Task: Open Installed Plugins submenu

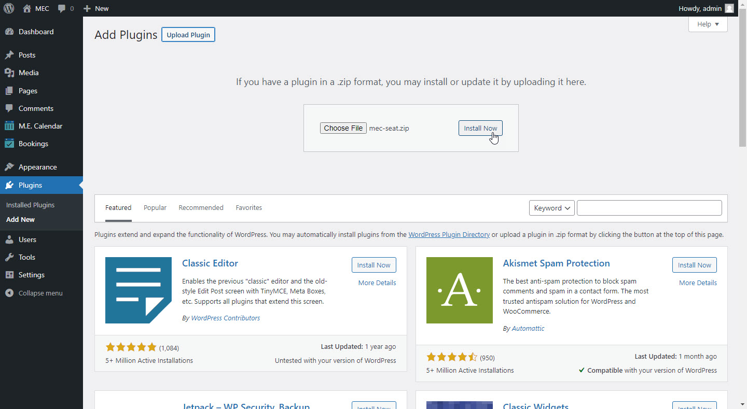Action: 30,205
